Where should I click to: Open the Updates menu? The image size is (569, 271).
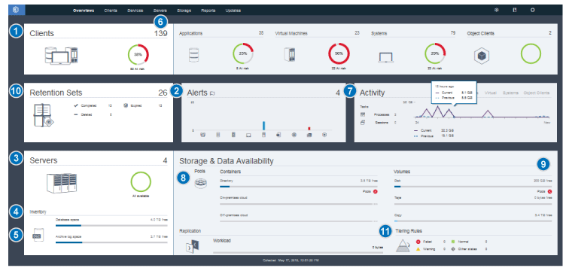tap(233, 11)
